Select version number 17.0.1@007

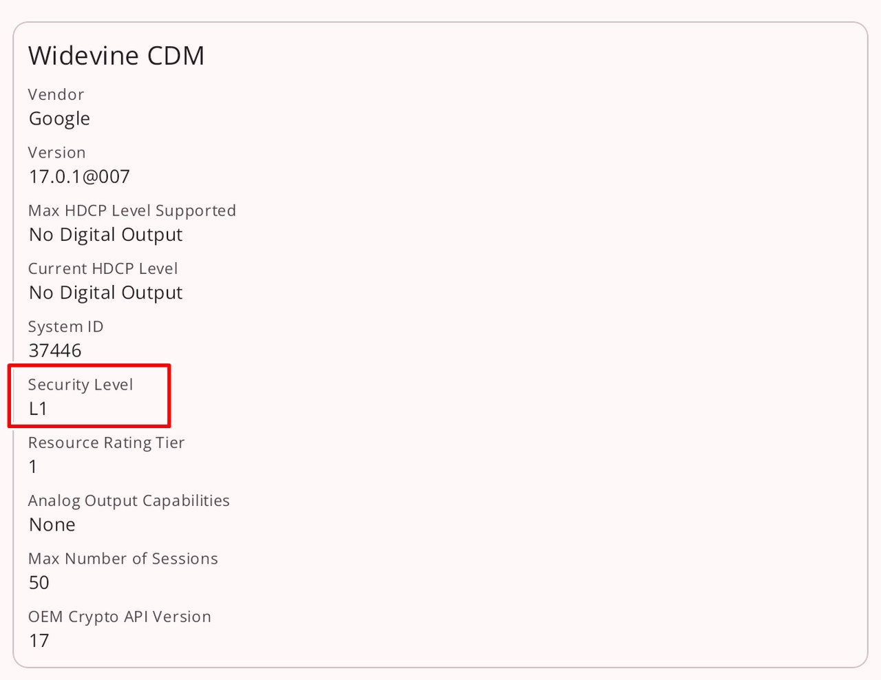coord(79,177)
